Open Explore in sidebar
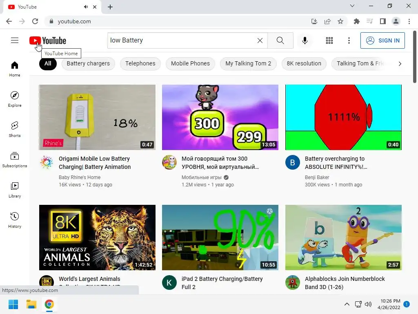Screen dimensions: 418x314 15,99
